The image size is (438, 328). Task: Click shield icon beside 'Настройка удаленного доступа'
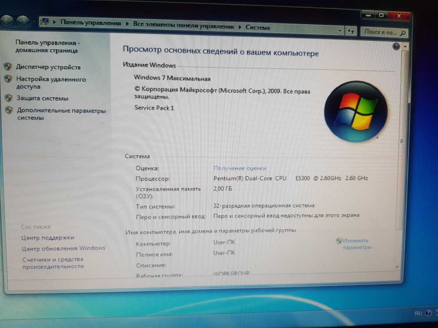point(8,79)
